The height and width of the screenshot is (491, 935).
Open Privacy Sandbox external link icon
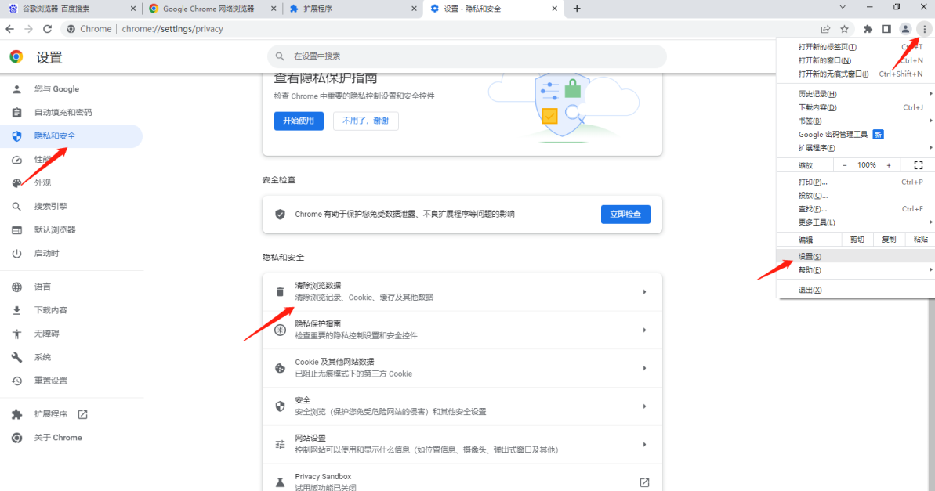pos(644,482)
